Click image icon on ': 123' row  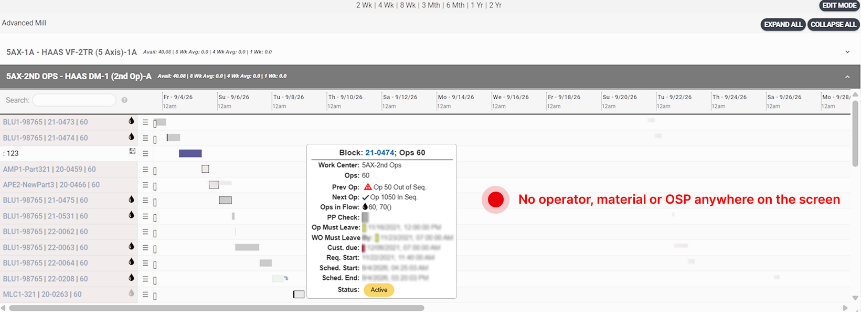(132, 151)
